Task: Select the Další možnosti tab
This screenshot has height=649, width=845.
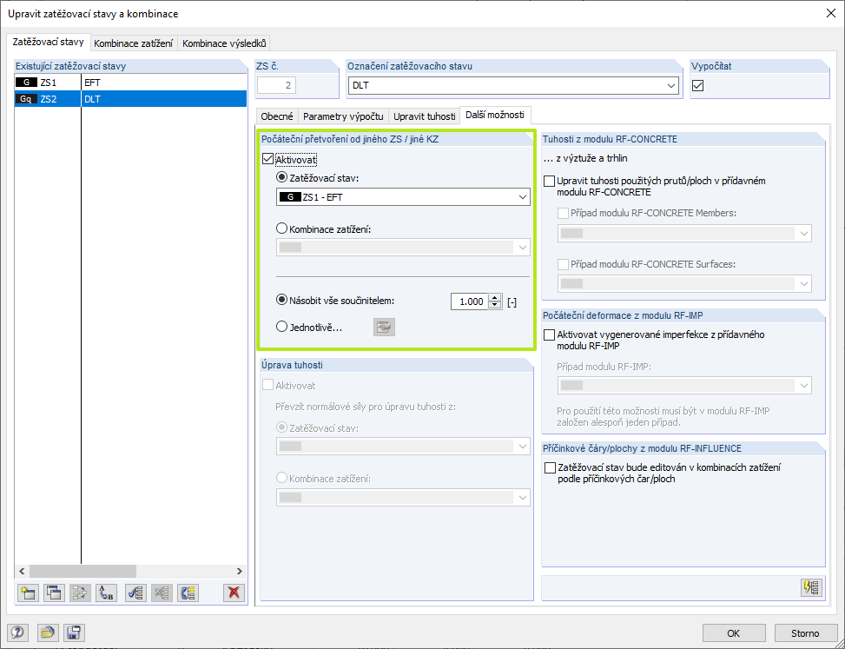Action: pos(495,115)
